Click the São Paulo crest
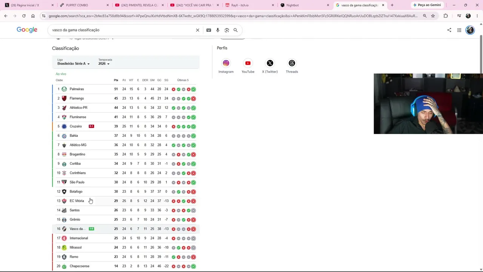Viewport: 483px width, 272px height. point(64,182)
